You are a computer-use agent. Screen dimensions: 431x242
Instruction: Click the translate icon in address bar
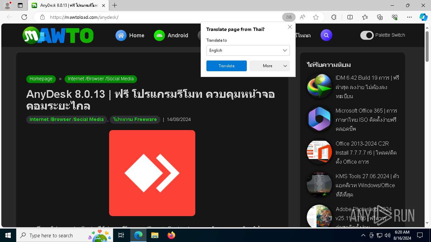289,17
